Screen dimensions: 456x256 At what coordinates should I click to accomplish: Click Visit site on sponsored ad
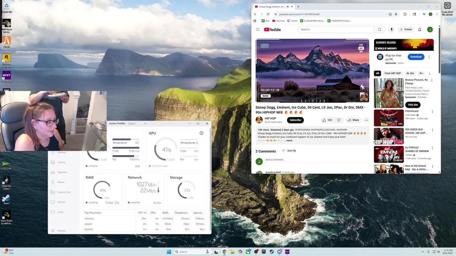[413, 105]
